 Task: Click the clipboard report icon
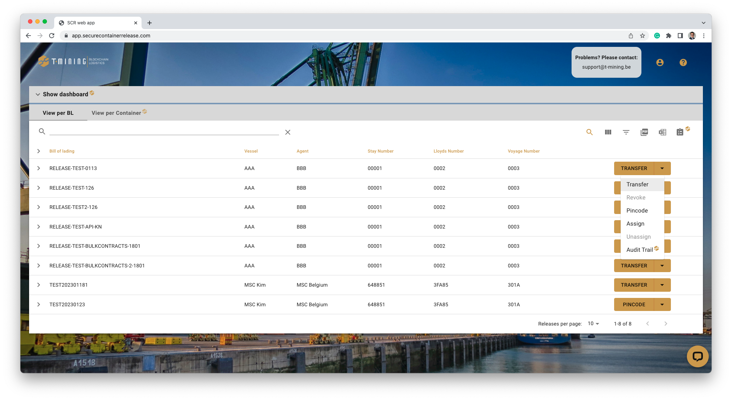click(x=680, y=132)
